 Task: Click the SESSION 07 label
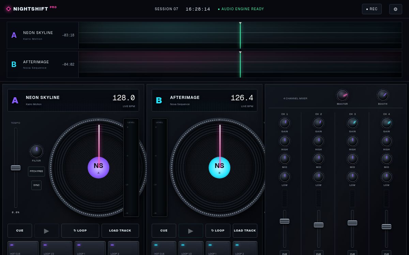[x=166, y=9]
